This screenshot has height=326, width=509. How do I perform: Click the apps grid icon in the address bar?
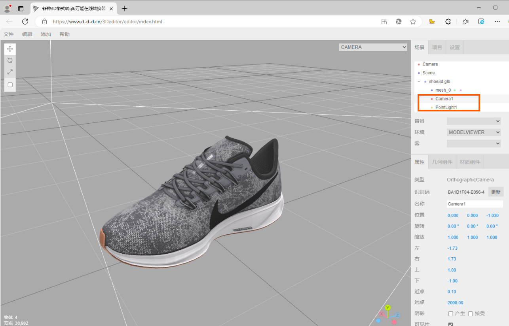click(x=384, y=22)
